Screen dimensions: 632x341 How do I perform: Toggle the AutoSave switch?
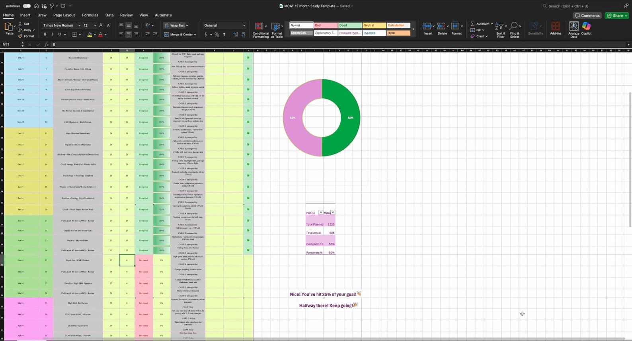pyautogui.click(x=27, y=6)
